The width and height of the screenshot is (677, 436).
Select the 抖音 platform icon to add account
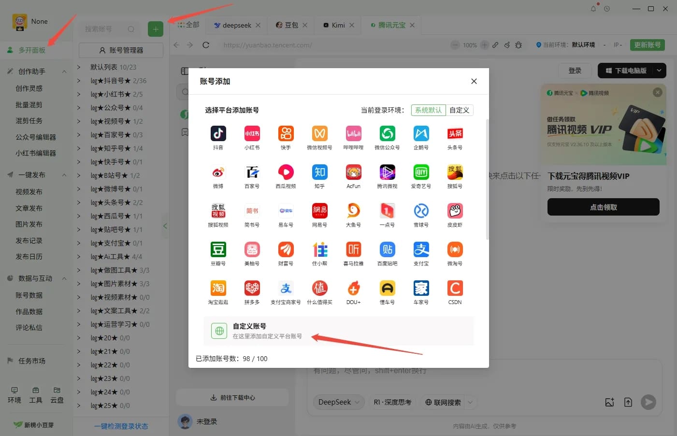[x=218, y=133]
